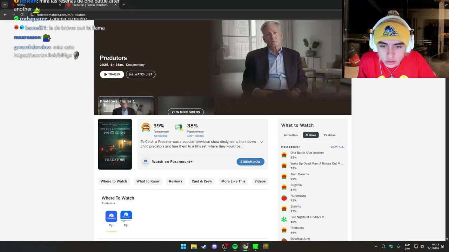449x252 pixels.
Task: Open the Kick app from taskbar
Action: 255,246
